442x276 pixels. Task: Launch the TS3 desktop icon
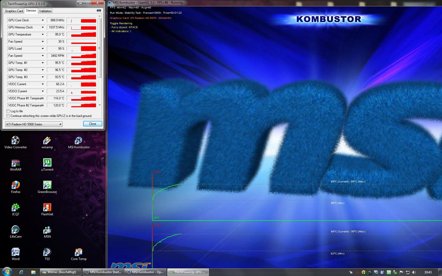[47, 254]
